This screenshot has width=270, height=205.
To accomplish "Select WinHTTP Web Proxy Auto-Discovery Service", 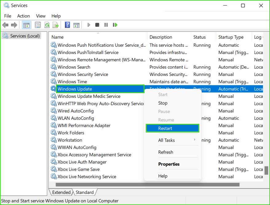I will [x=101, y=104].
